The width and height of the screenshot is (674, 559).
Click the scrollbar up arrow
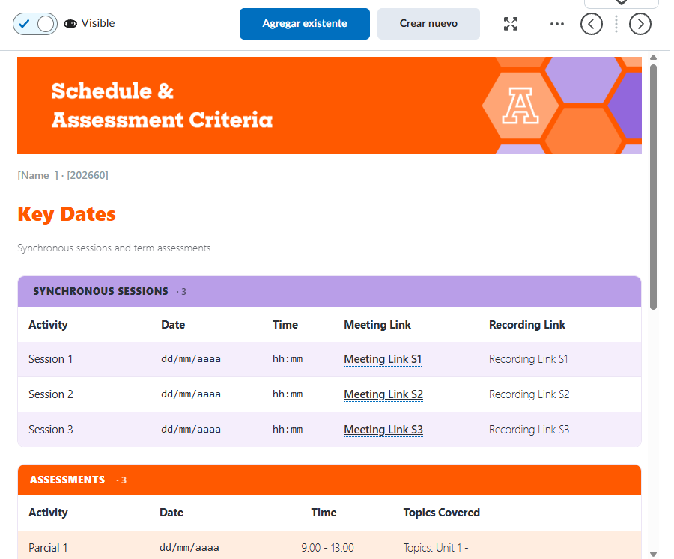(653, 58)
